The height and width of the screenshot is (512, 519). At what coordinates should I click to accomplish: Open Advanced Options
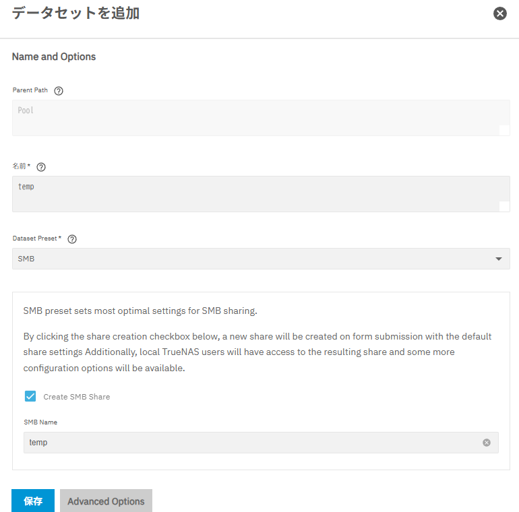tap(106, 501)
